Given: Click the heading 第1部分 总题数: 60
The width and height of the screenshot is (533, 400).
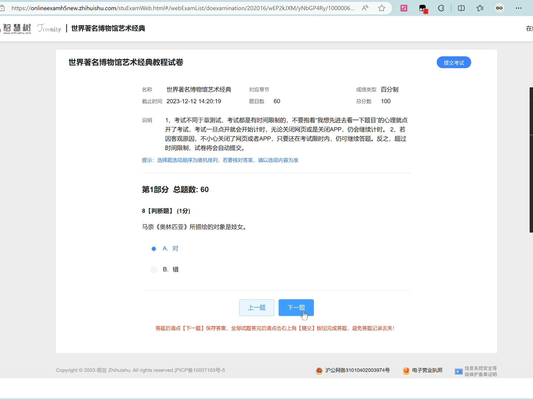Looking at the screenshot, I should [x=175, y=190].
